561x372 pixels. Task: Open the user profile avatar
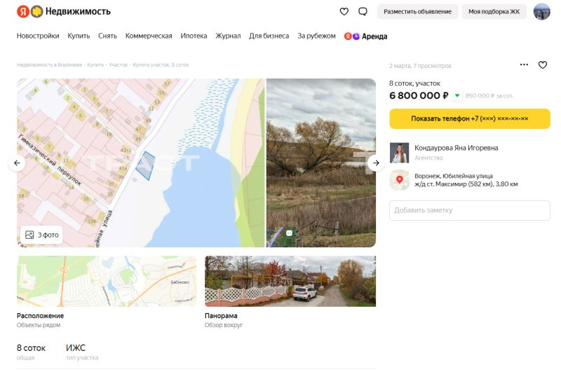tap(541, 11)
